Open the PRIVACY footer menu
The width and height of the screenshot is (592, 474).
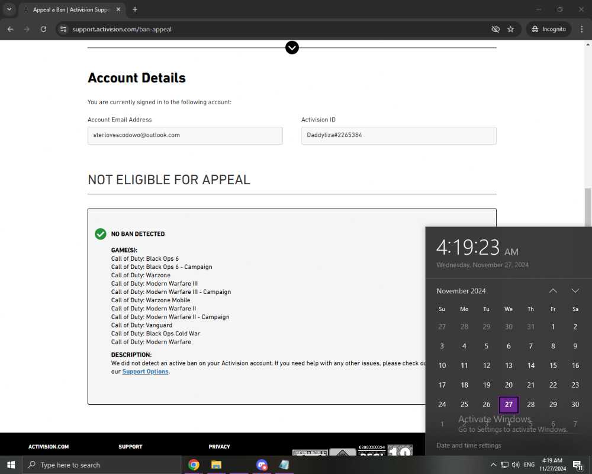(220, 446)
